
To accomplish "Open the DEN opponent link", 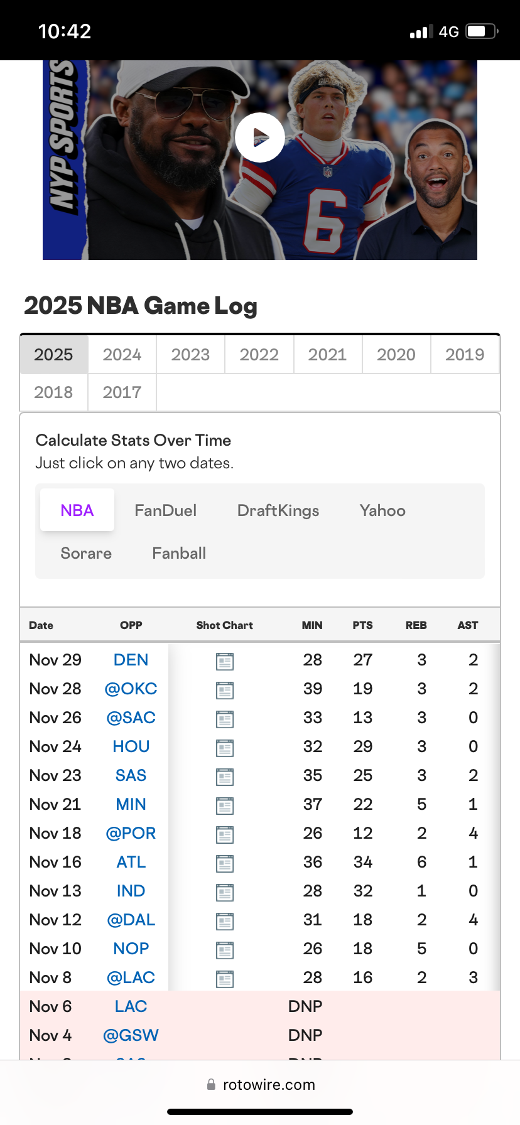I will pos(131,660).
